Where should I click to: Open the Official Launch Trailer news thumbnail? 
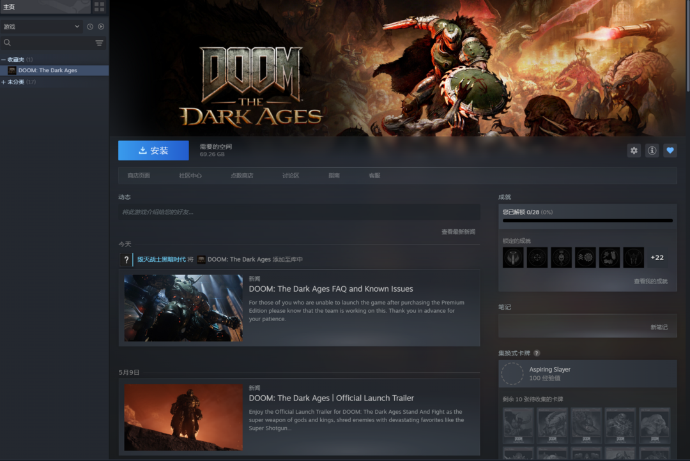tap(183, 417)
